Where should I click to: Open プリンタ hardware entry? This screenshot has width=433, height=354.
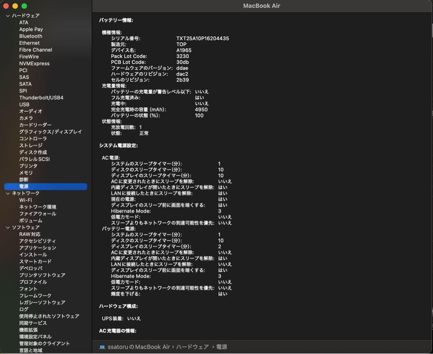[x=28, y=166]
